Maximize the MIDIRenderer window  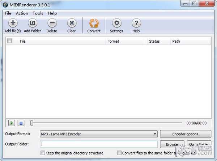tap(194, 4)
